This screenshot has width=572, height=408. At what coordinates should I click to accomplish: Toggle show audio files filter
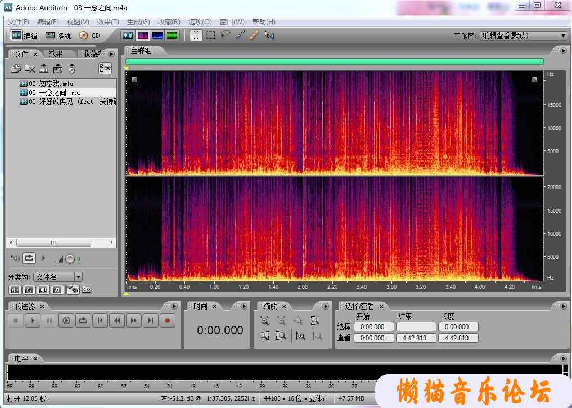coord(15,290)
